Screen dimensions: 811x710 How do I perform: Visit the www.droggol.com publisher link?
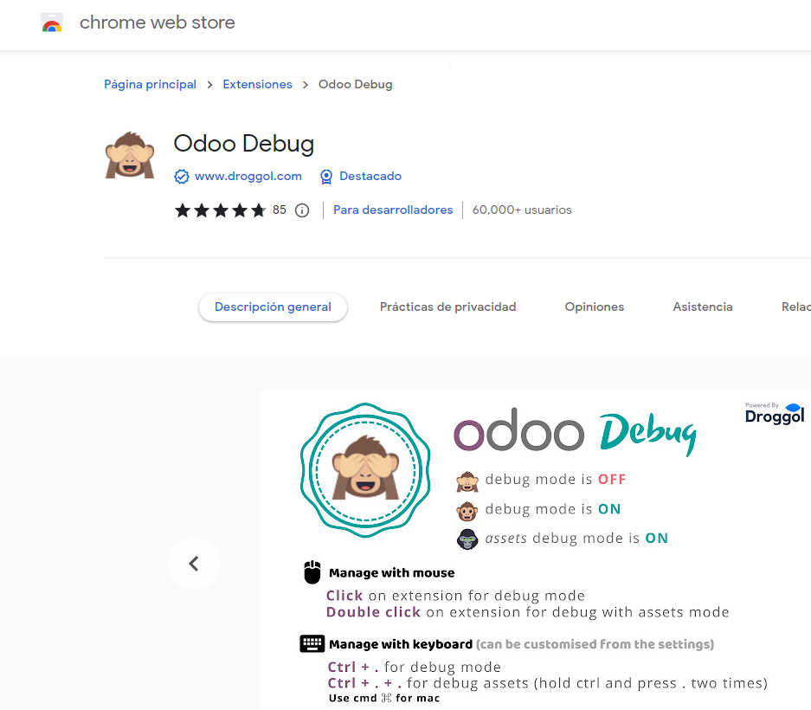click(x=248, y=177)
